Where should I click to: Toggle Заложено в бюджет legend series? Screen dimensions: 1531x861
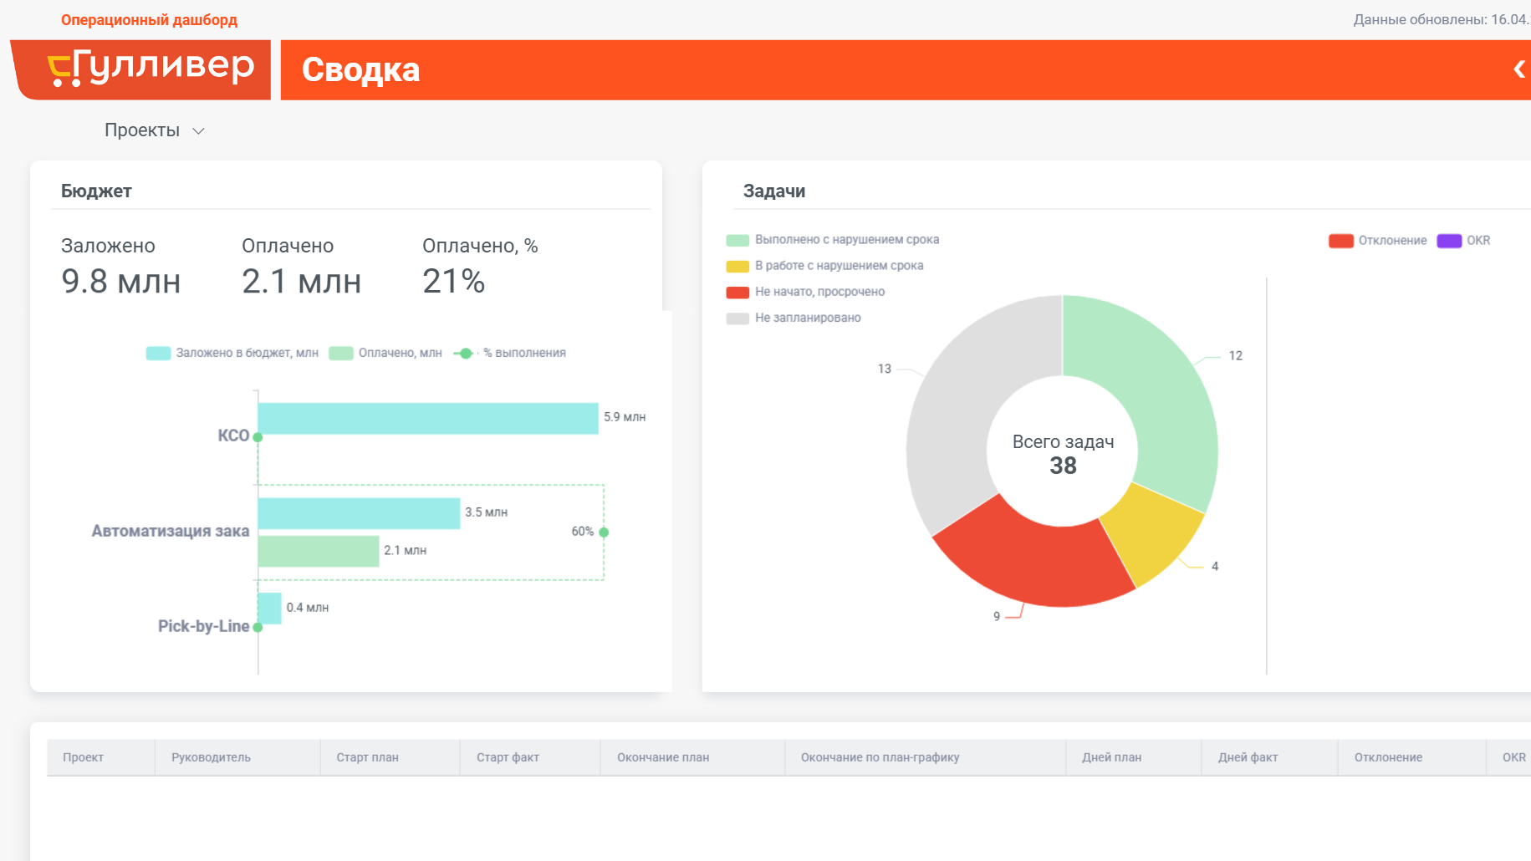(x=232, y=353)
